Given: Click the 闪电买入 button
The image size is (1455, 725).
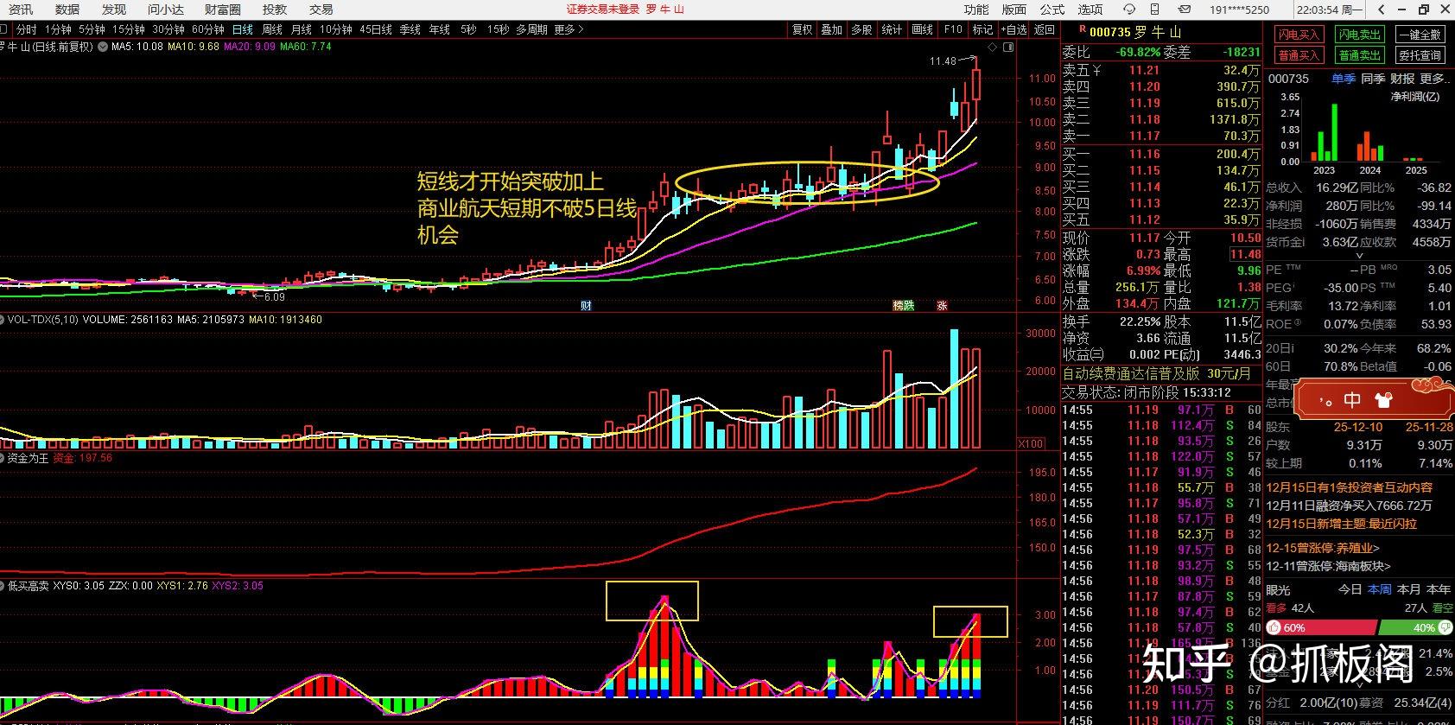Looking at the screenshot, I should click(x=1299, y=35).
